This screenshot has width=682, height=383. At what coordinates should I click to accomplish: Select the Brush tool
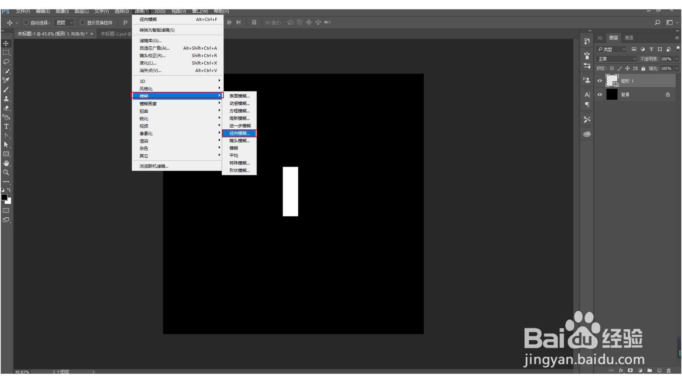pos(6,89)
